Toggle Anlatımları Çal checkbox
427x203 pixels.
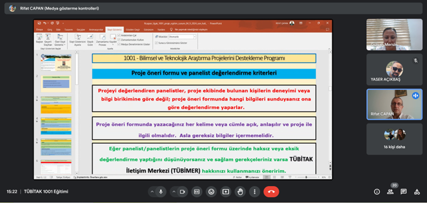[x=119, y=36]
